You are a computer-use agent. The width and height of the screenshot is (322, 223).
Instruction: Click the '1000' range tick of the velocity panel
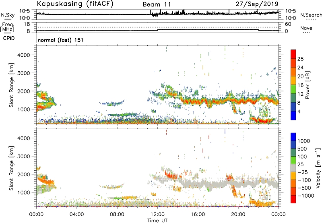click(x=24, y=192)
